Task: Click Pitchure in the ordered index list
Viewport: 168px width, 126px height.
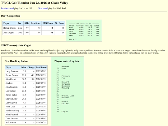Action: [66, 76]
